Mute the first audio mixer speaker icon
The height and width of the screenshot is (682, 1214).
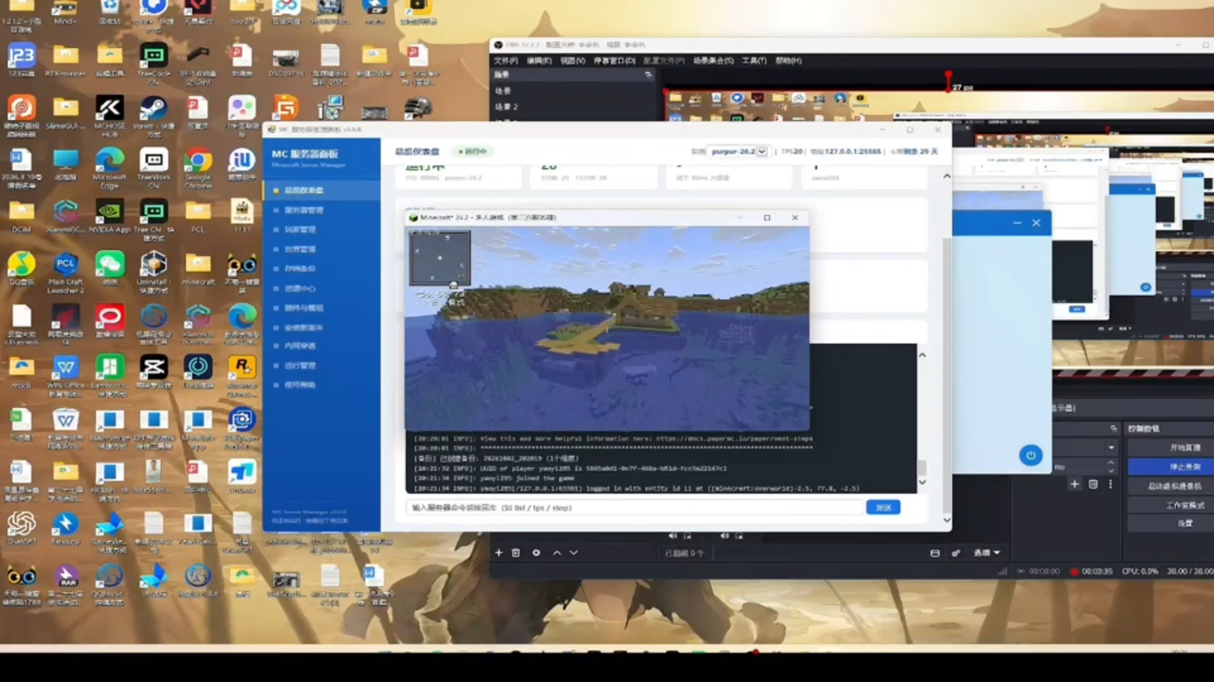tap(673, 535)
